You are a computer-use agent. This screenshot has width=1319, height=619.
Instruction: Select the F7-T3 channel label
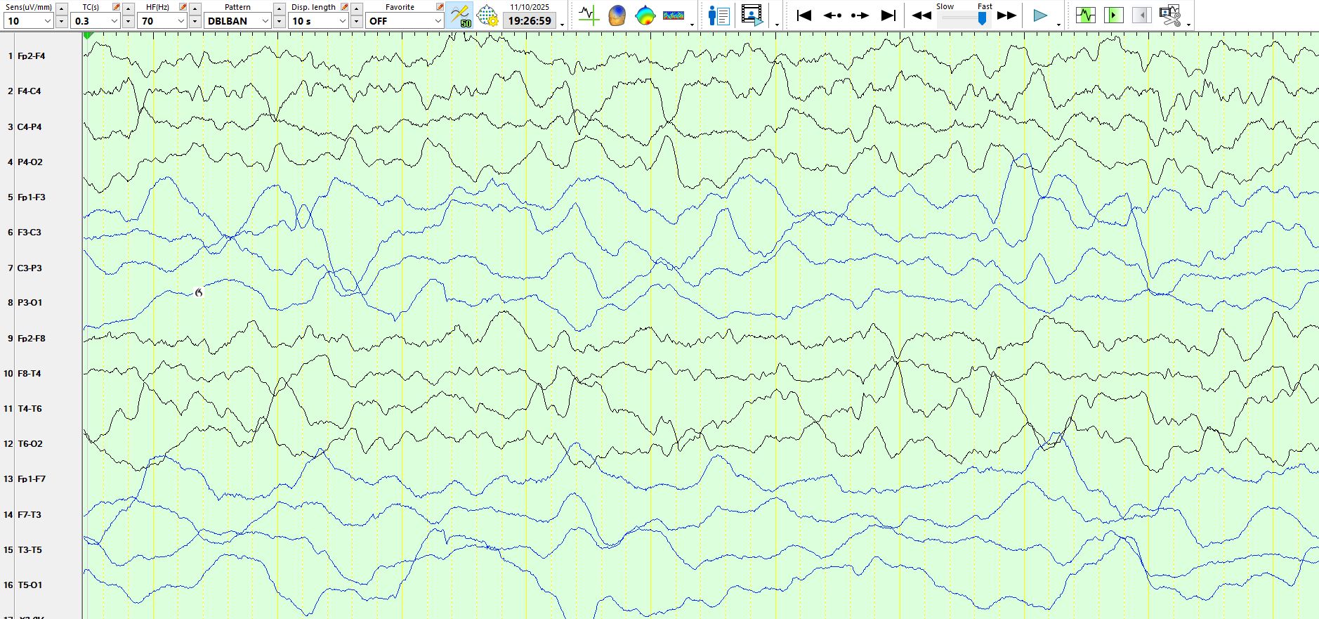pos(29,515)
